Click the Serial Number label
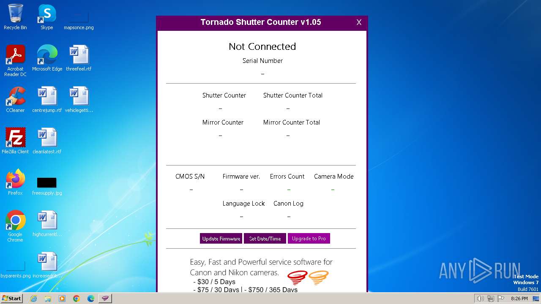Viewport: 541px width, 304px height. click(262, 61)
